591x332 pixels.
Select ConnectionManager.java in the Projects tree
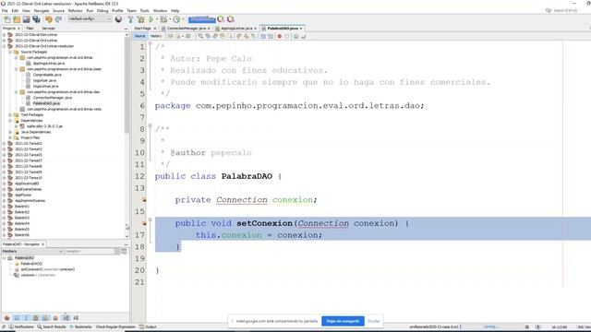click(52, 98)
